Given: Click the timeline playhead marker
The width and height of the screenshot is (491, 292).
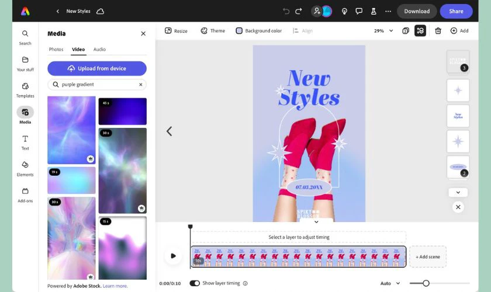Looking at the screenshot, I should click(190, 227).
